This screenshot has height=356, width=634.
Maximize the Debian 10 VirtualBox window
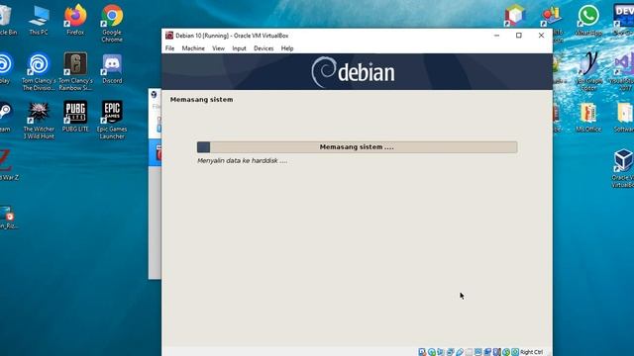coord(519,36)
